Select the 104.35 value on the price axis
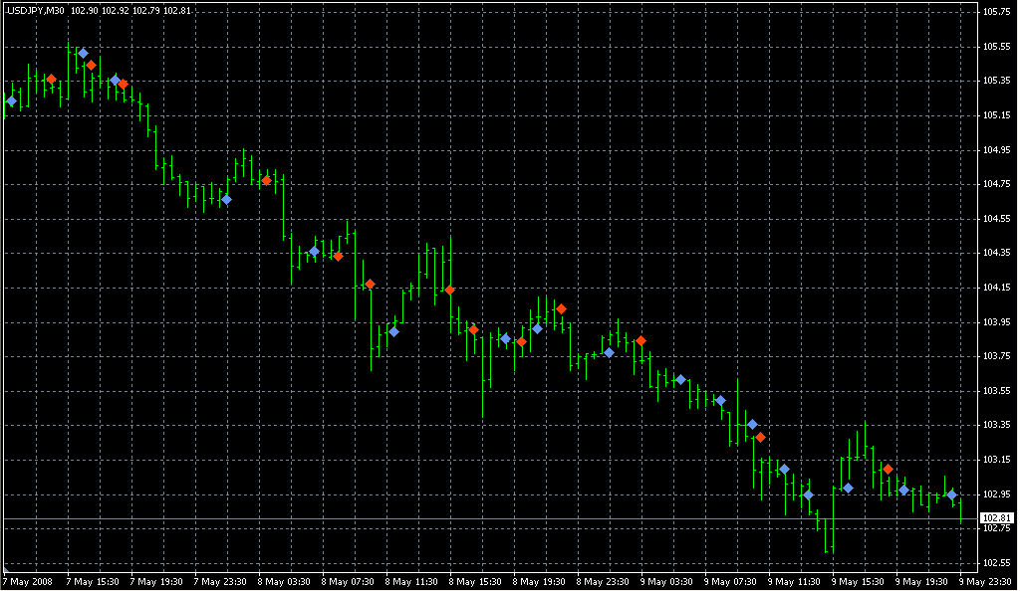Image resolution: width=1020 pixels, height=591 pixels. pos(995,253)
